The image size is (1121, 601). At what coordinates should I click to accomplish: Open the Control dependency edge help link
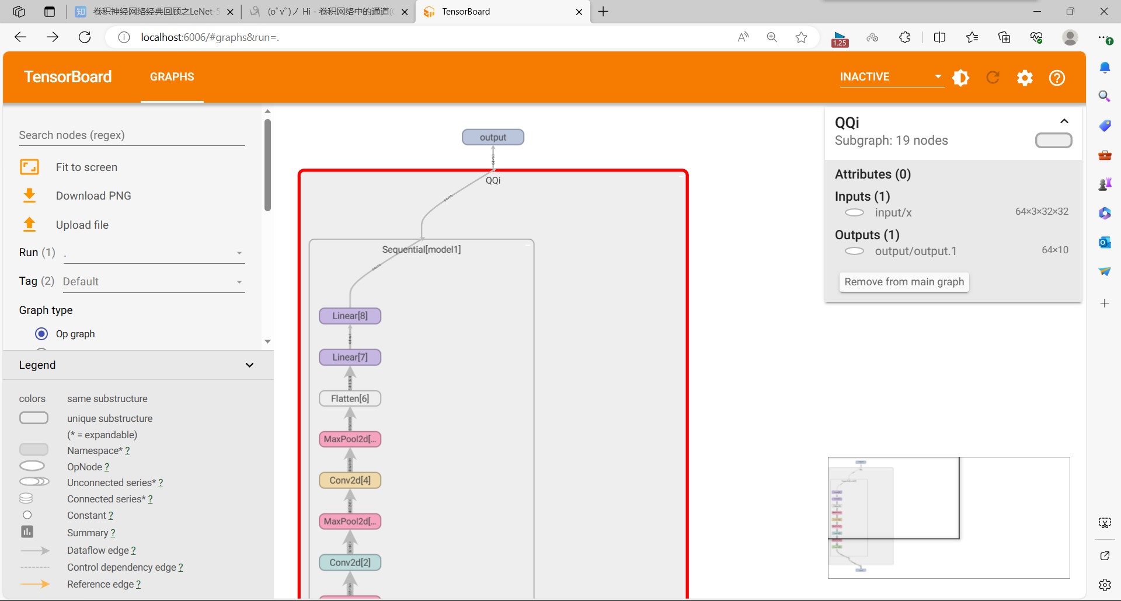coord(180,567)
